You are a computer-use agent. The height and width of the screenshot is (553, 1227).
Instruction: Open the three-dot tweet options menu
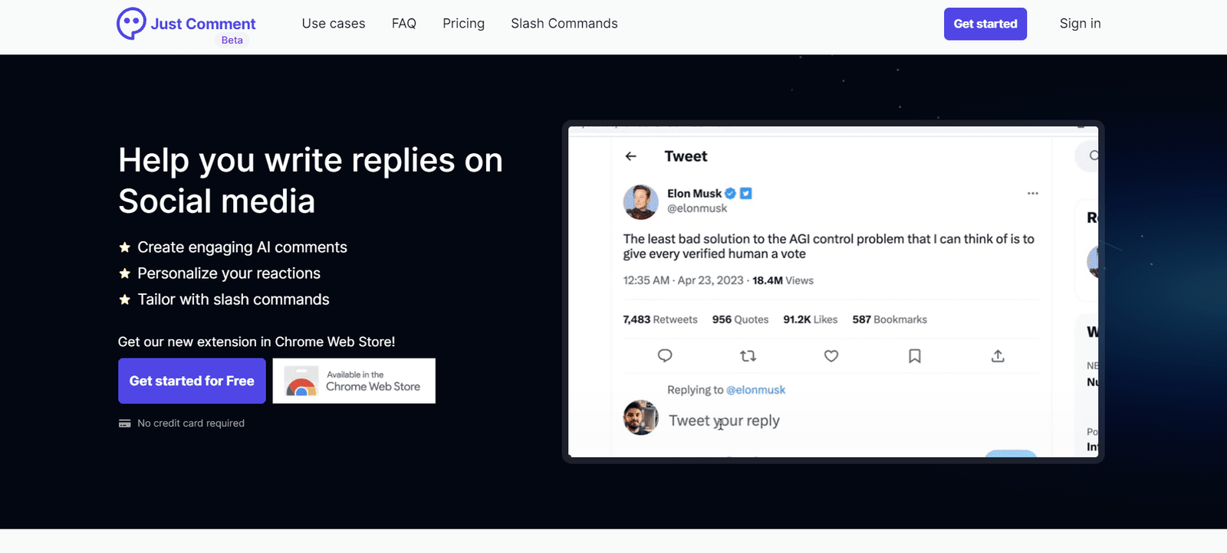(x=1032, y=193)
